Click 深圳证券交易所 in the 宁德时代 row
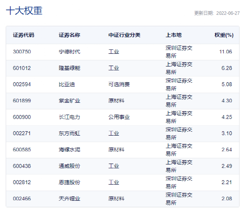The height and width of the screenshot is (213, 243). [x=179, y=52]
